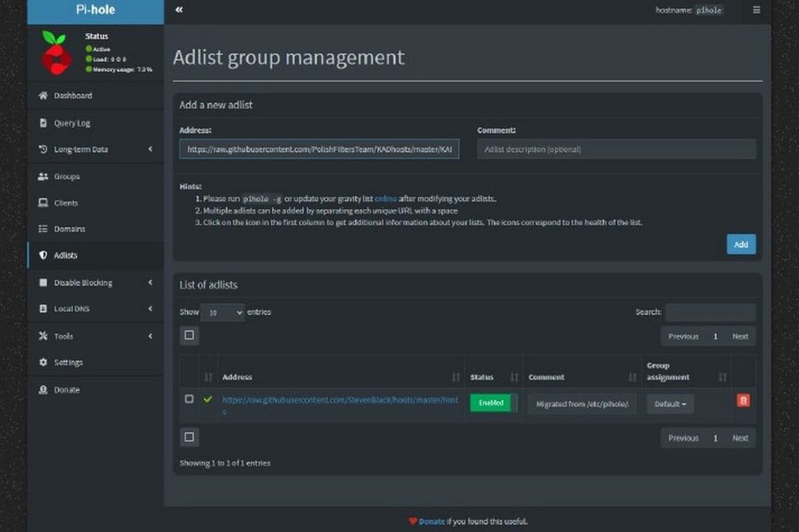Click page 1 in the top pagination
The image size is (799, 532).
pos(716,336)
